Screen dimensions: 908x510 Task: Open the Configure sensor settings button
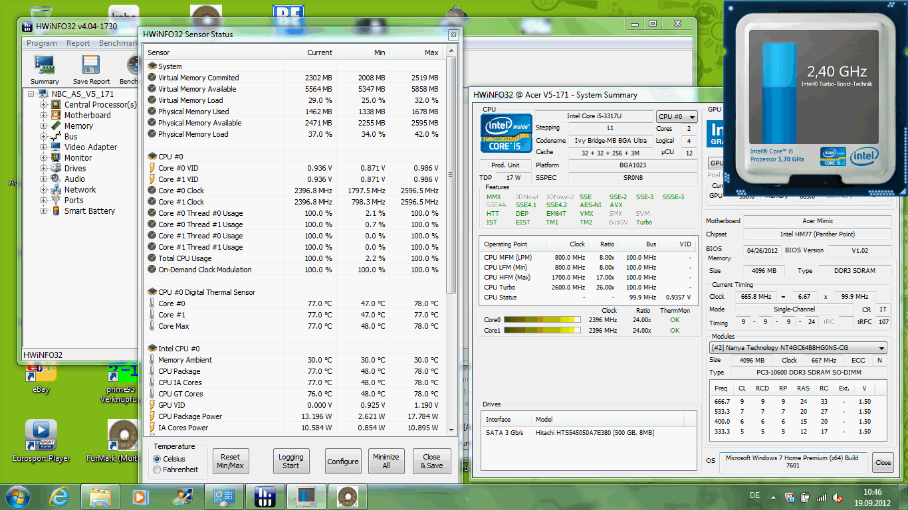coord(343,462)
